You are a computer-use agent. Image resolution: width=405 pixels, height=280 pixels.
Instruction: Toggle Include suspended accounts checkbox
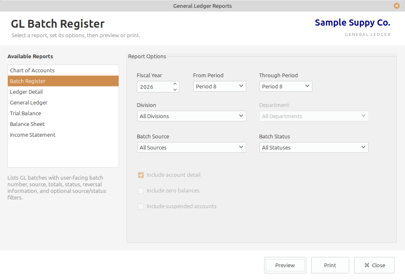point(141,206)
